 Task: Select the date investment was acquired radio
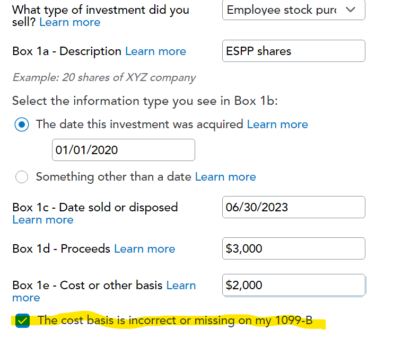pos(22,124)
